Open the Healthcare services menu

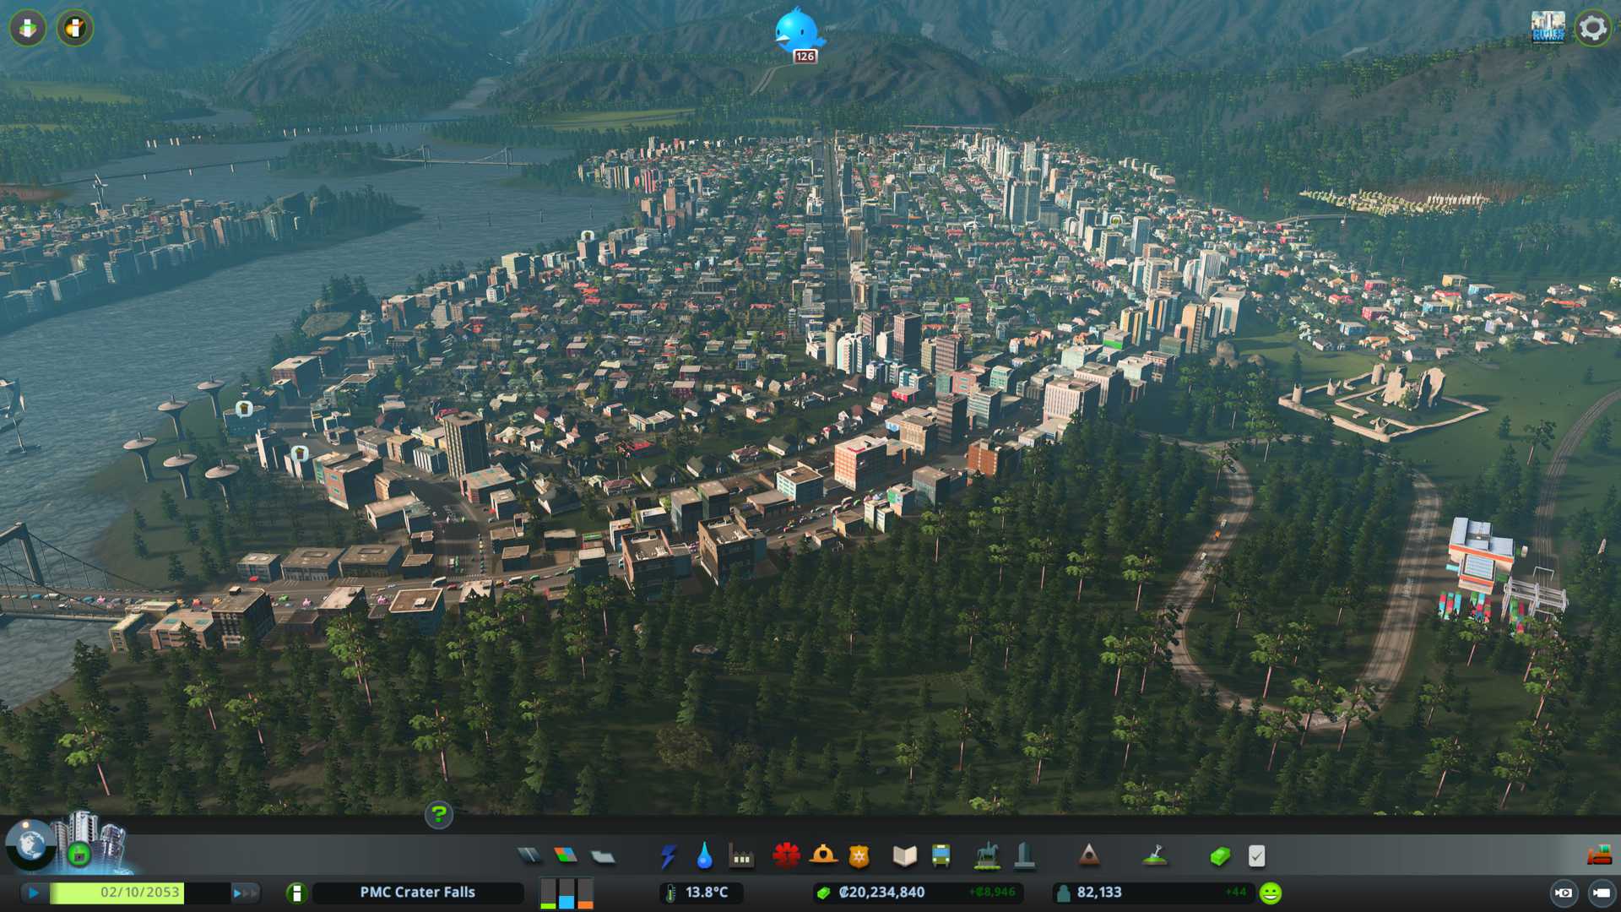pyautogui.click(x=786, y=856)
